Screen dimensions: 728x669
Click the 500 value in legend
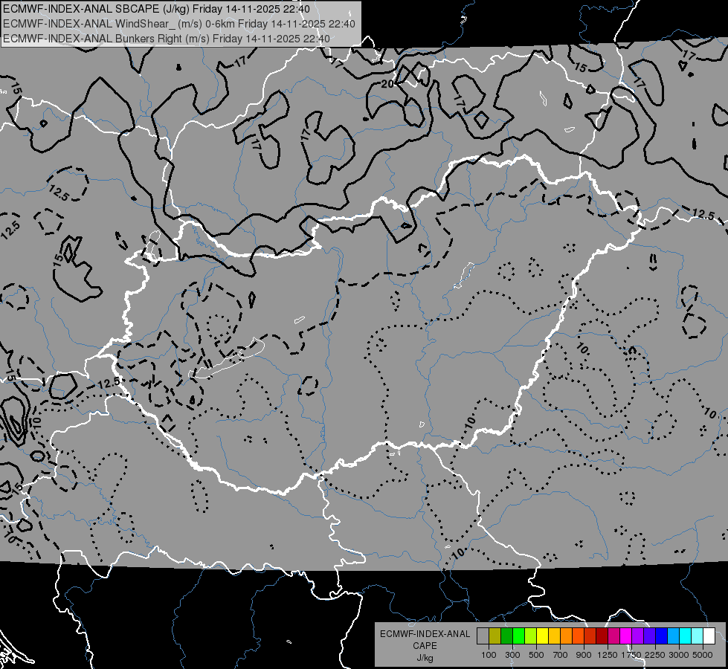click(x=536, y=655)
